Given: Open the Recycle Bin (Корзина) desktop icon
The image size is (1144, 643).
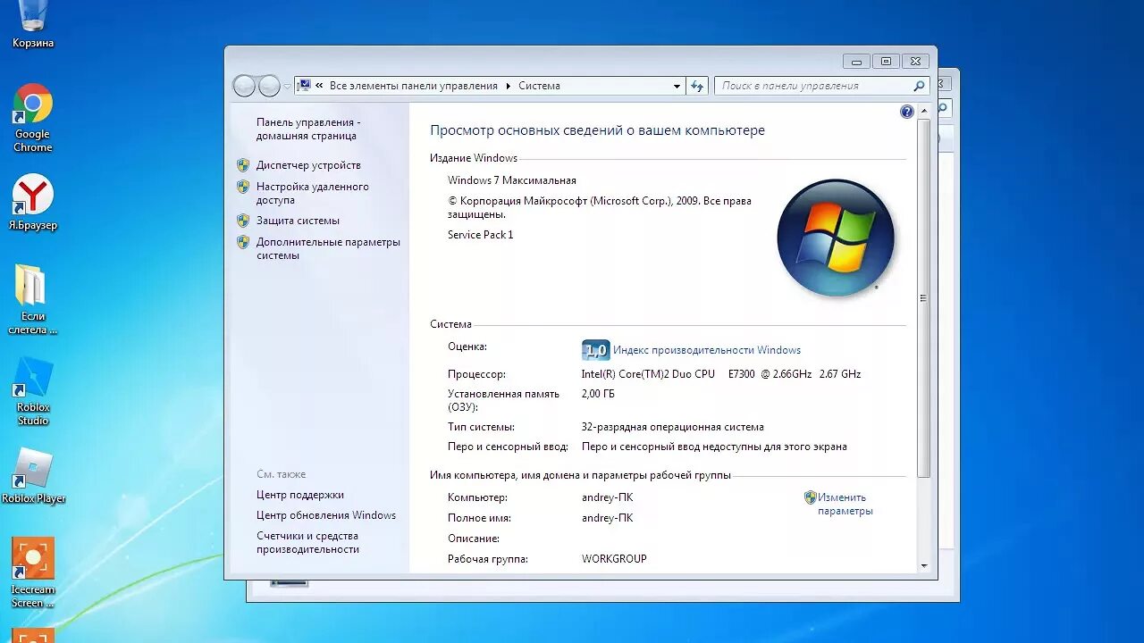Looking at the screenshot, I should (33, 24).
